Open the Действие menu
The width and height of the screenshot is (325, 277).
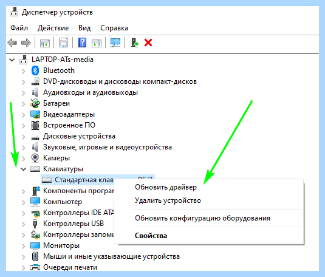pos(53,28)
